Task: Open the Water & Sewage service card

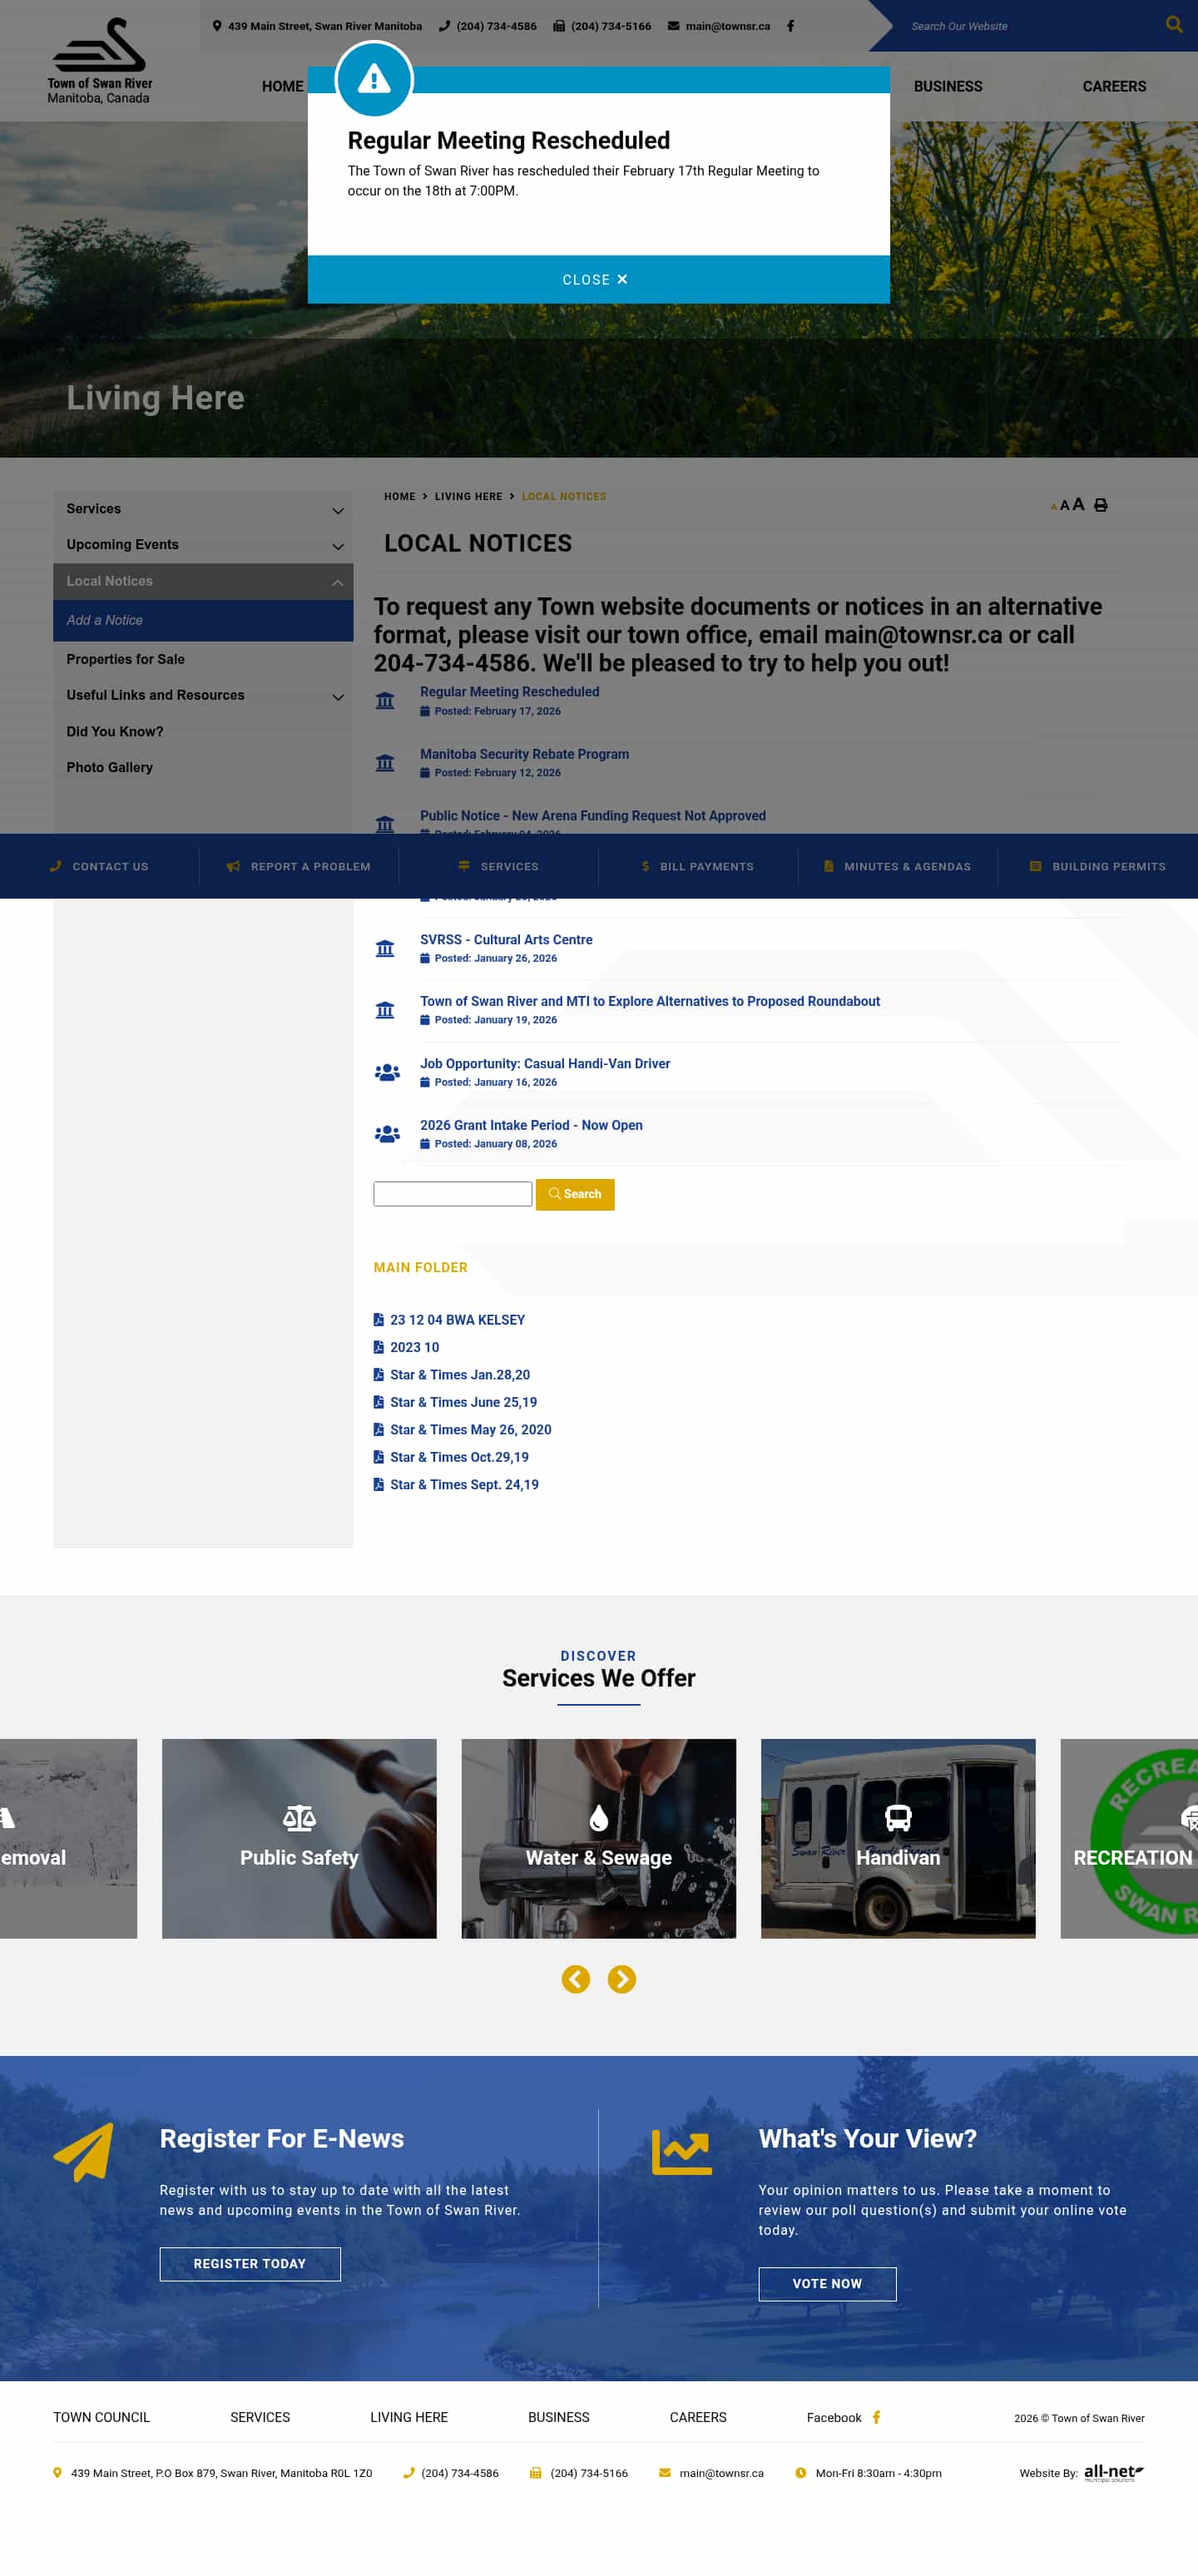Action: [598, 1838]
